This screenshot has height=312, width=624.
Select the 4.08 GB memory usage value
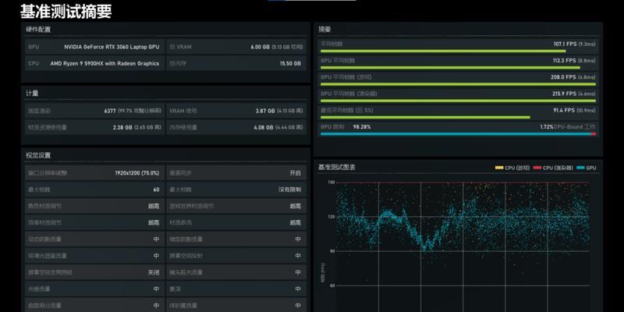pyautogui.click(x=263, y=128)
